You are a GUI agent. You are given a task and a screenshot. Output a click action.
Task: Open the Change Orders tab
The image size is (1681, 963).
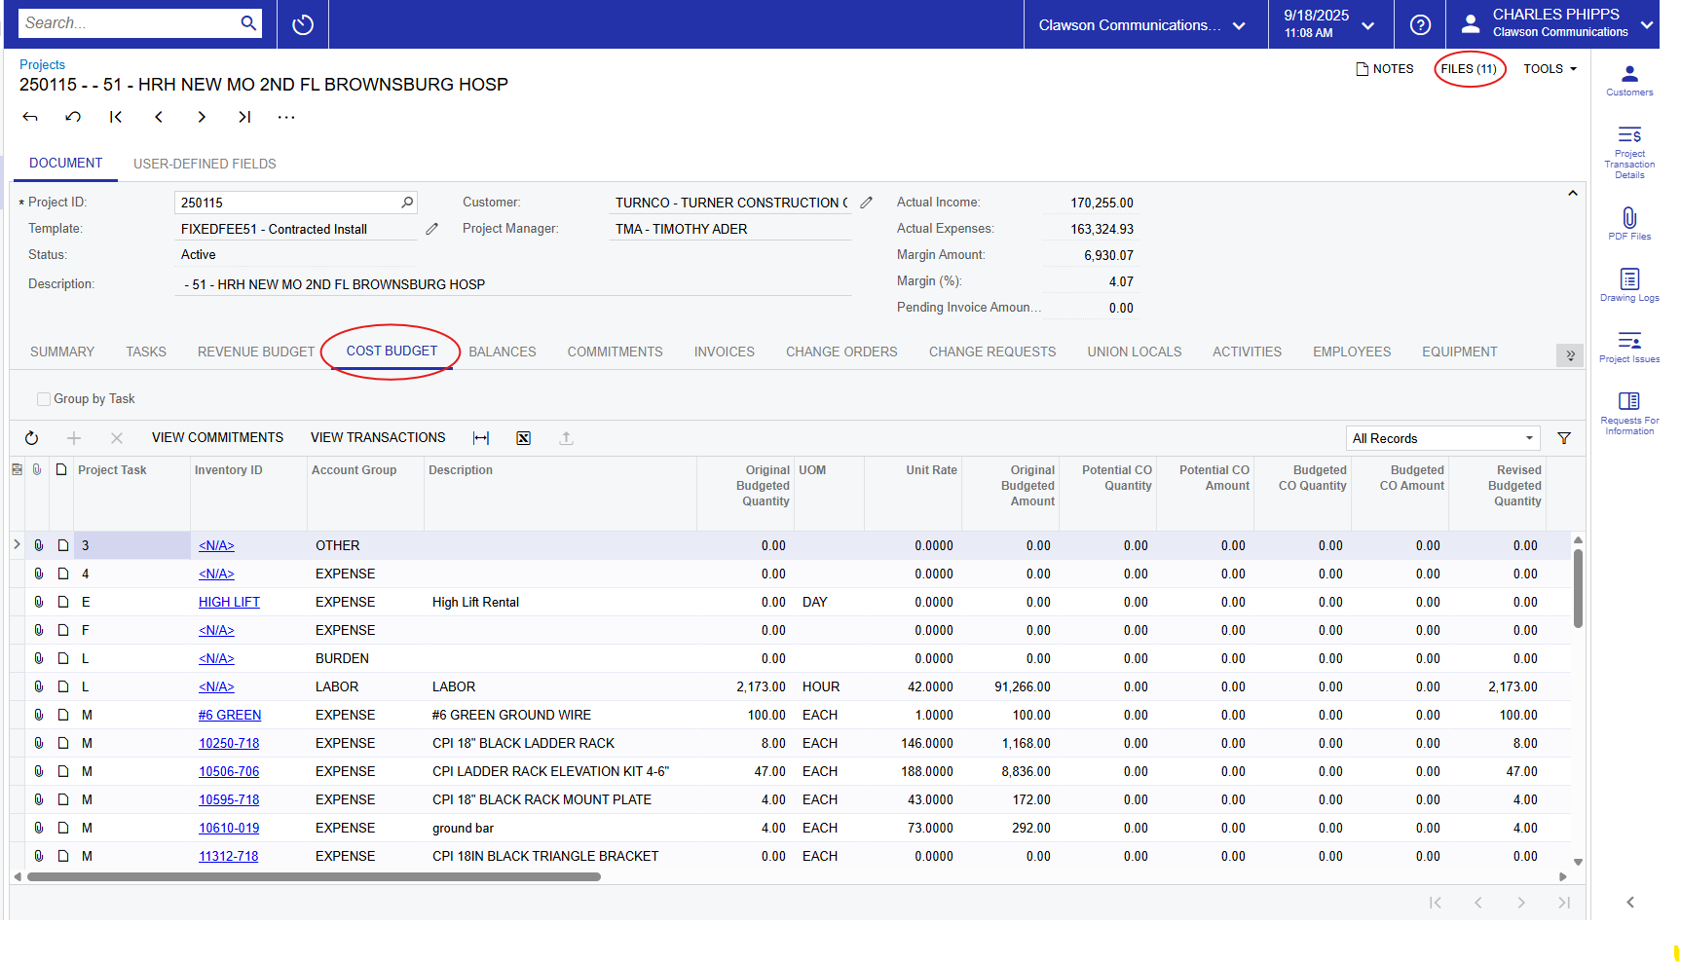click(x=841, y=352)
